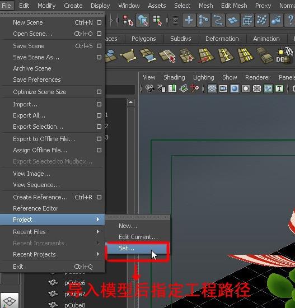Image resolution: width=295 pixels, height=308 pixels.
Task: Click Archive Scene menu entry
Action: [x=52, y=68]
